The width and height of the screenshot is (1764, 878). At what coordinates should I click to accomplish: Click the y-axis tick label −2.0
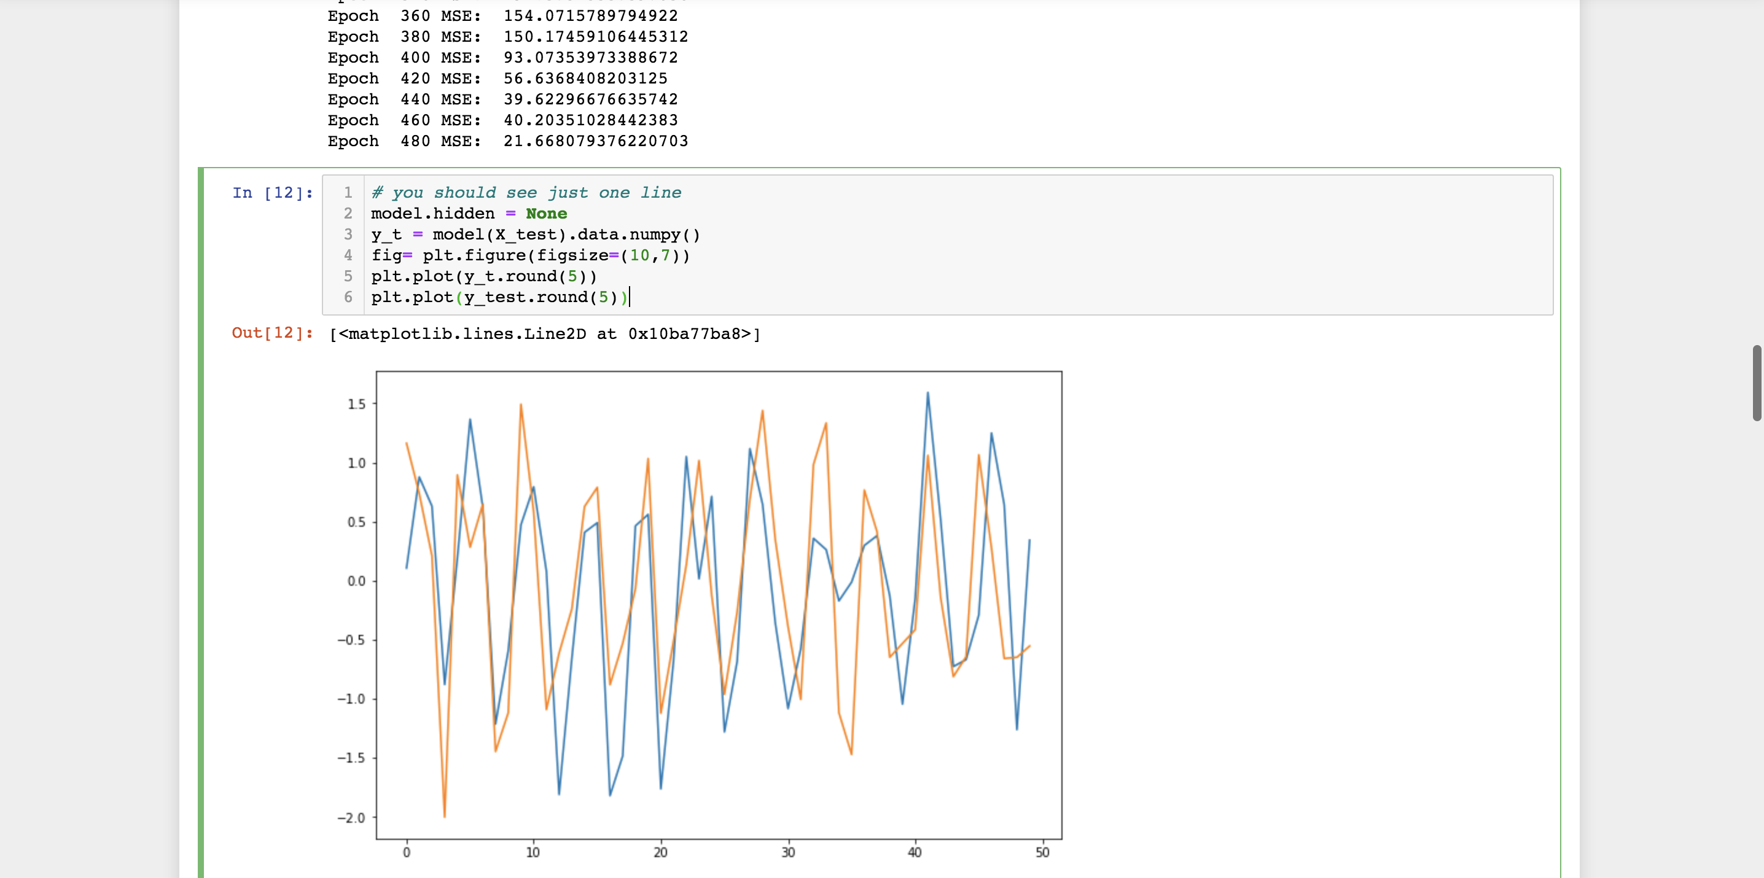pyautogui.click(x=351, y=818)
